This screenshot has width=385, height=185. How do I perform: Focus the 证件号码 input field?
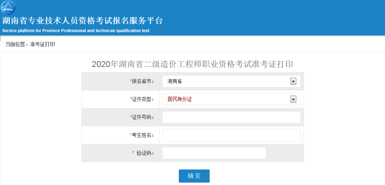tap(231, 117)
